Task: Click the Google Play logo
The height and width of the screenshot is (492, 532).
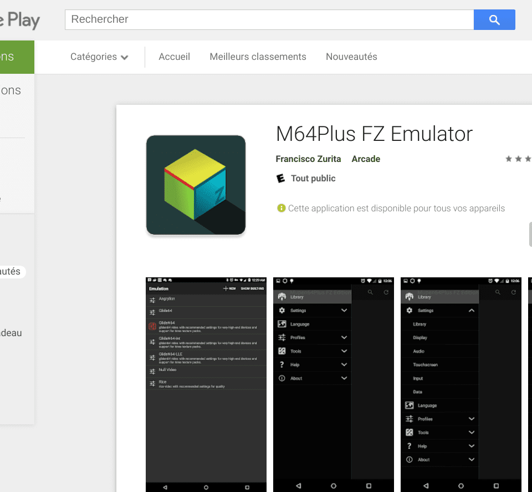Action: point(20,21)
